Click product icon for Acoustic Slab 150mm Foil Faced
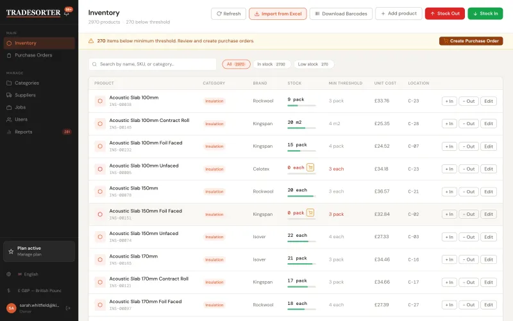 click(100, 214)
